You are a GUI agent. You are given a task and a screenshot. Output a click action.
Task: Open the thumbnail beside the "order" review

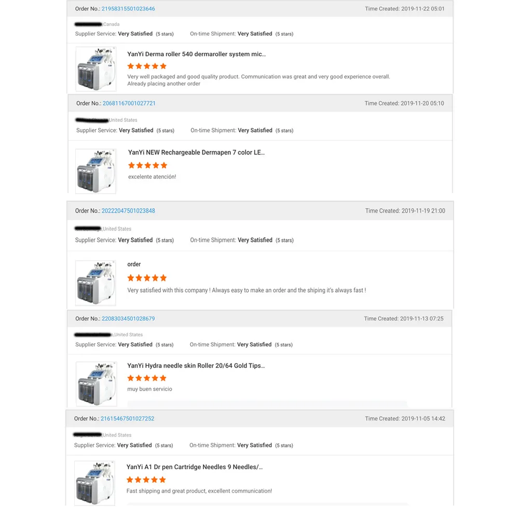click(x=96, y=282)
